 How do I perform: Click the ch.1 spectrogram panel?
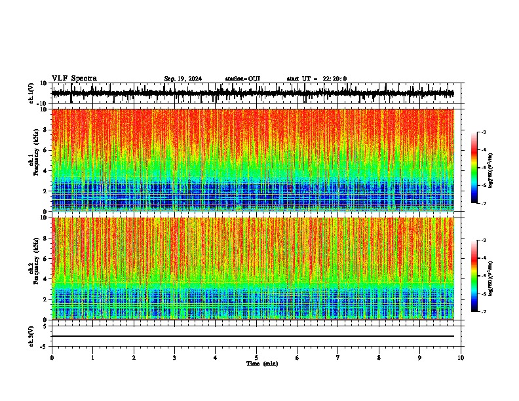coord(252,160)
